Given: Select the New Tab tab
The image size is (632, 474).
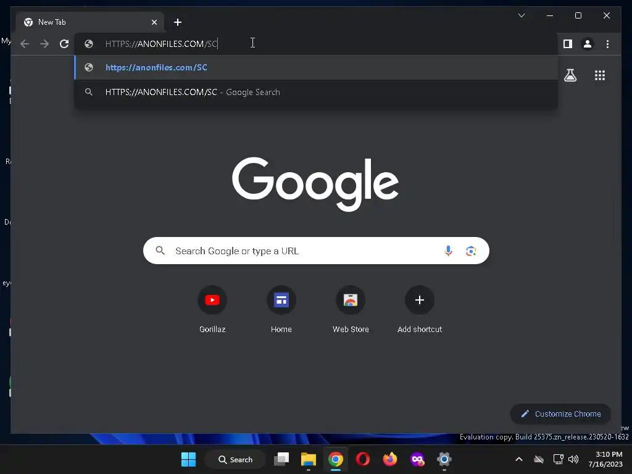Looking at the screenshot, I should click(x=90, y=22).
